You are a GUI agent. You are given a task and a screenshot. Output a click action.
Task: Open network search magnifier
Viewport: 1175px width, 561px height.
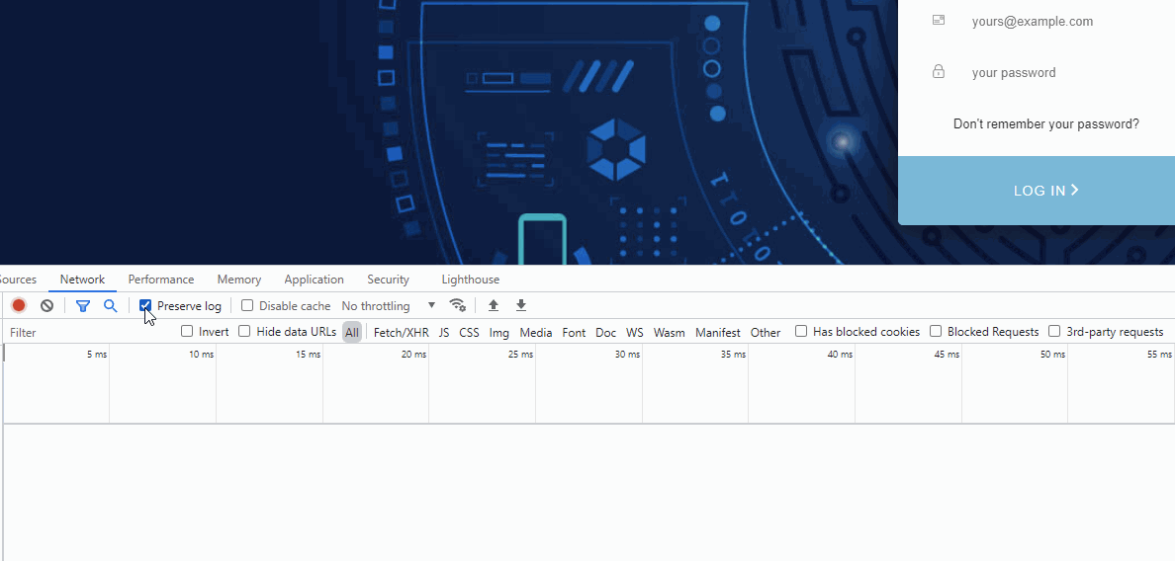[110, 305]
